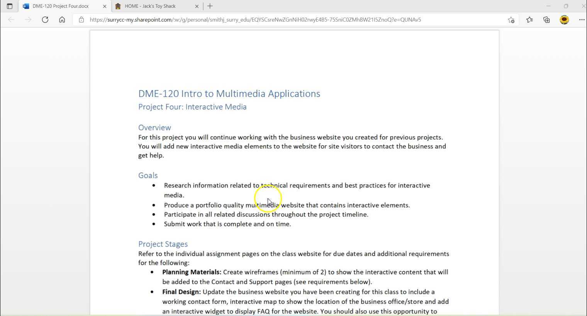
Task: Open a new tab with the plus button
Action: (210, 6)
